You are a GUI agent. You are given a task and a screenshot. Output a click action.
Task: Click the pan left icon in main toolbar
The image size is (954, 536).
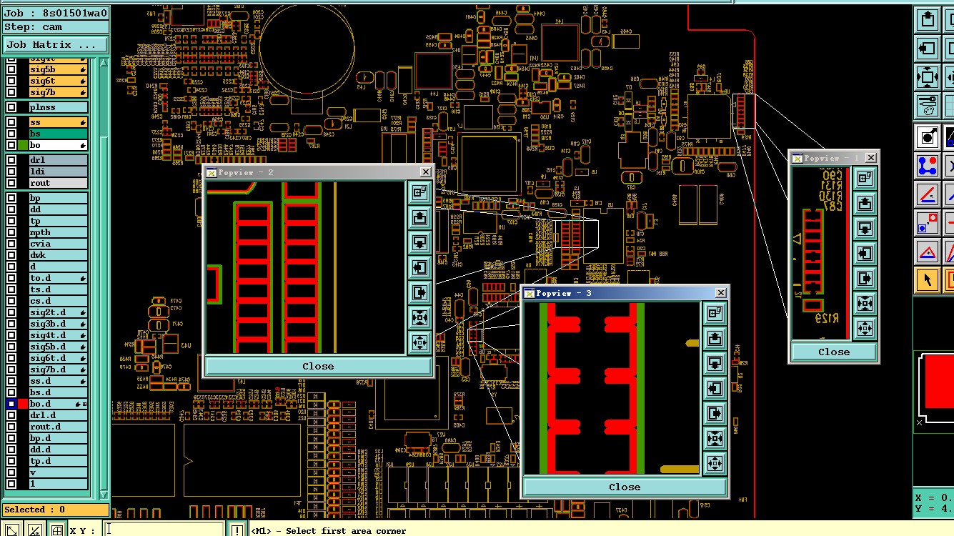[x=928, y=49]
